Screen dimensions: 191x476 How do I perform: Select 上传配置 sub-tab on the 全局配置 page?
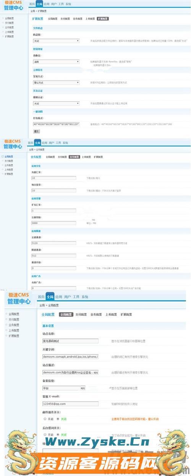[x=111, y=314]
